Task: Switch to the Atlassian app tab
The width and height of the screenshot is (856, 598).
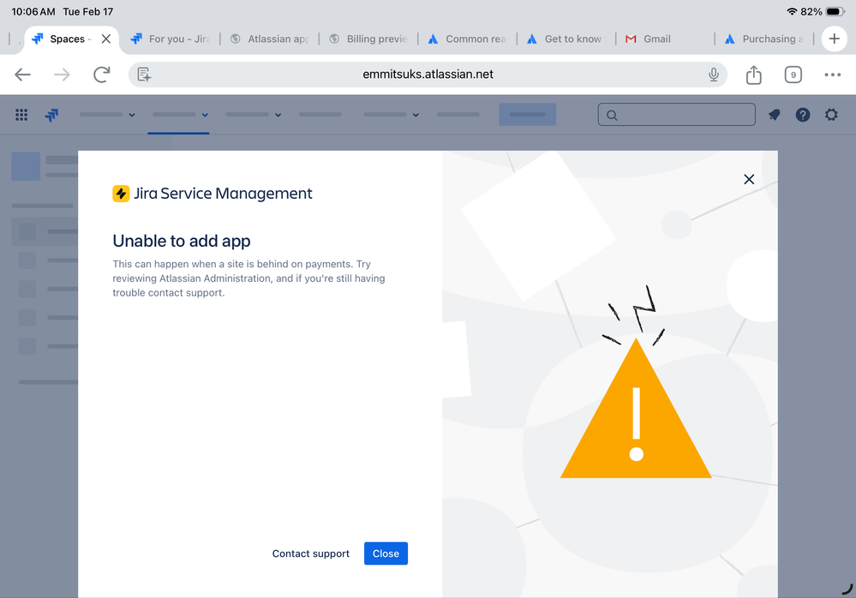Action: (269, 39)
